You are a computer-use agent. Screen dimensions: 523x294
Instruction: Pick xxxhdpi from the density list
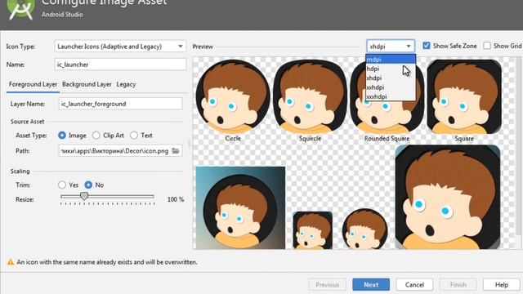391,96
